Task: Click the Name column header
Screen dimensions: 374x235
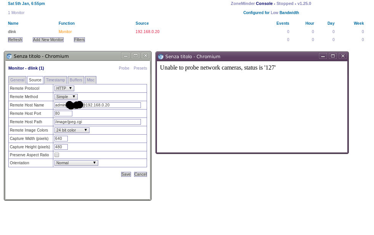Action: coord(13,23)
